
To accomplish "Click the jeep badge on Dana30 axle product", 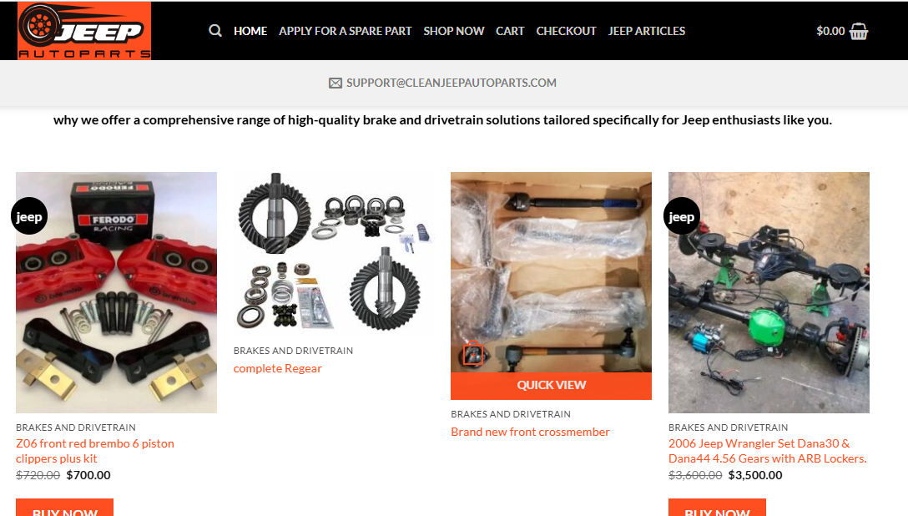I will coord(682,216).
